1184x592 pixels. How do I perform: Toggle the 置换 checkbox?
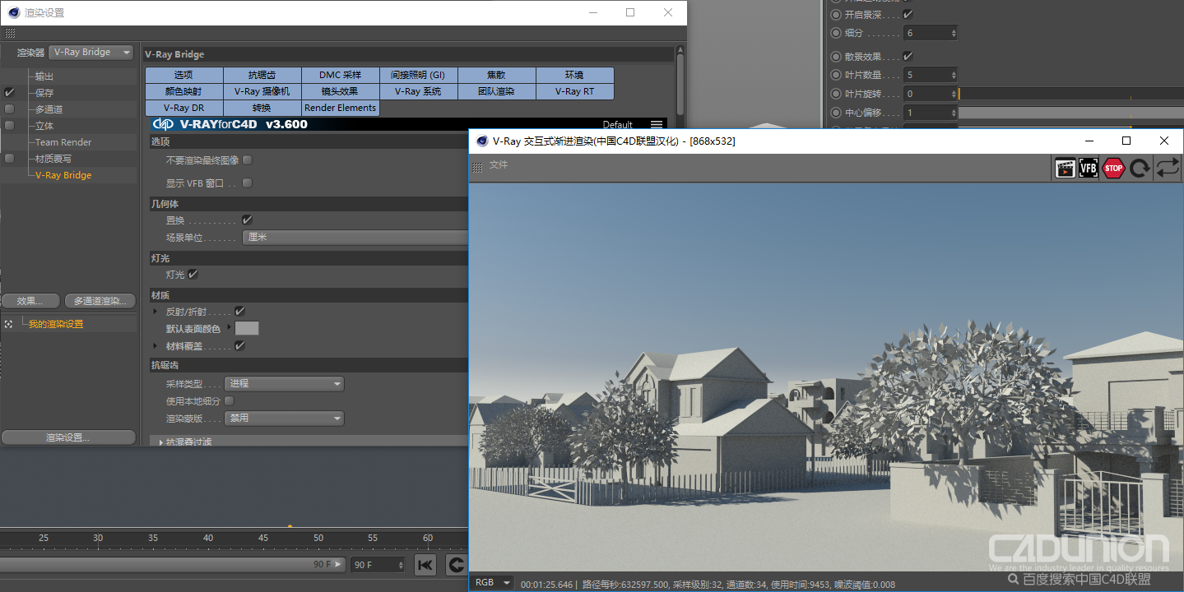[247, 220]
